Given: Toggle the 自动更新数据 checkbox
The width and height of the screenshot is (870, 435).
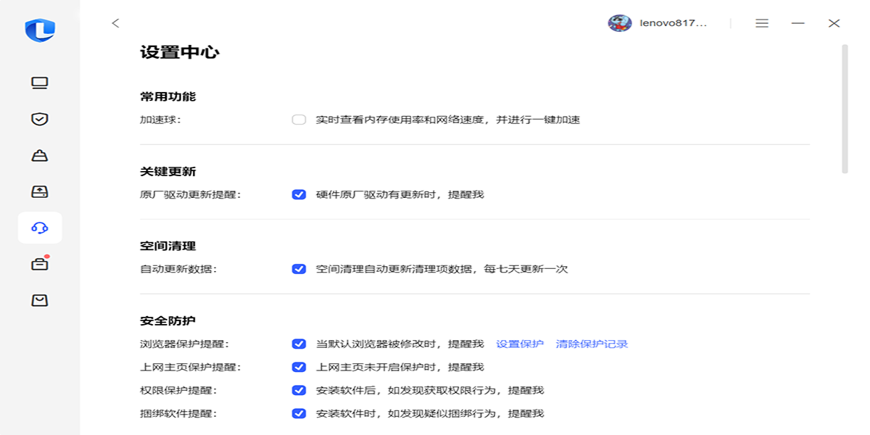Looking at the screenshot, I should pos(299,269).
